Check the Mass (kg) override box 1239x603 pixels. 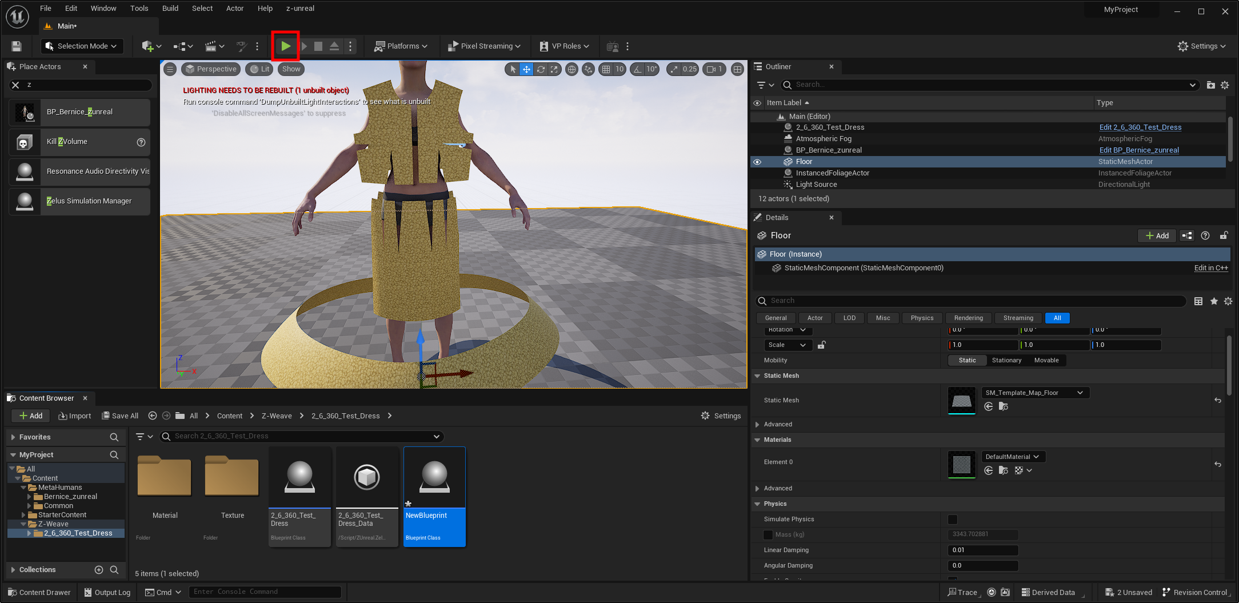click(768, 534)
